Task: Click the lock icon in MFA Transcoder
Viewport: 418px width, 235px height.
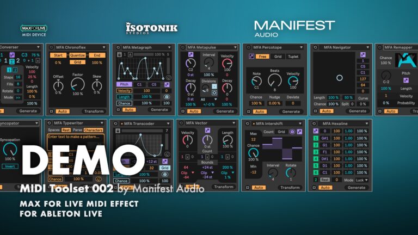Action: point(118,131)
